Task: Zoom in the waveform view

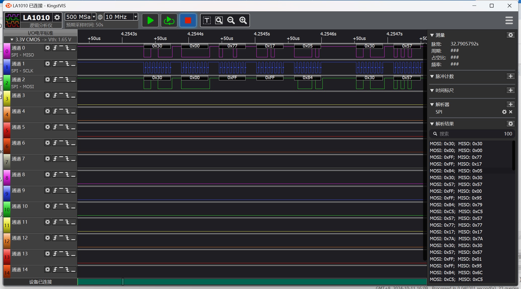Action: 243,20
